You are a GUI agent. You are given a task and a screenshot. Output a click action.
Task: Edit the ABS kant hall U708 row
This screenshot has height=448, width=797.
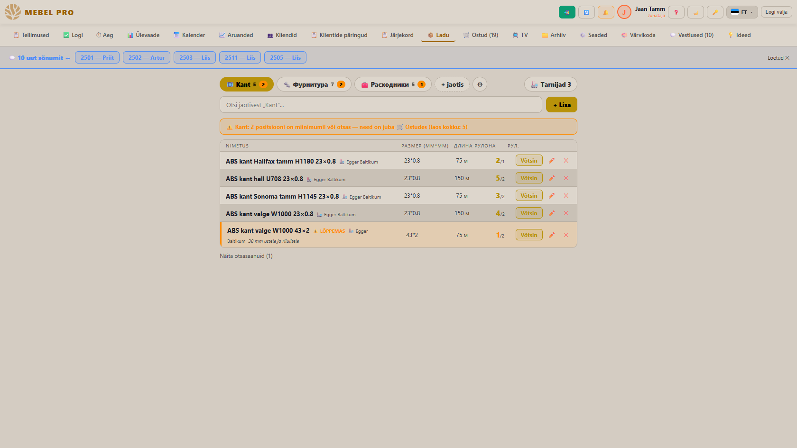pyautogui.click(x=552, y=178)
